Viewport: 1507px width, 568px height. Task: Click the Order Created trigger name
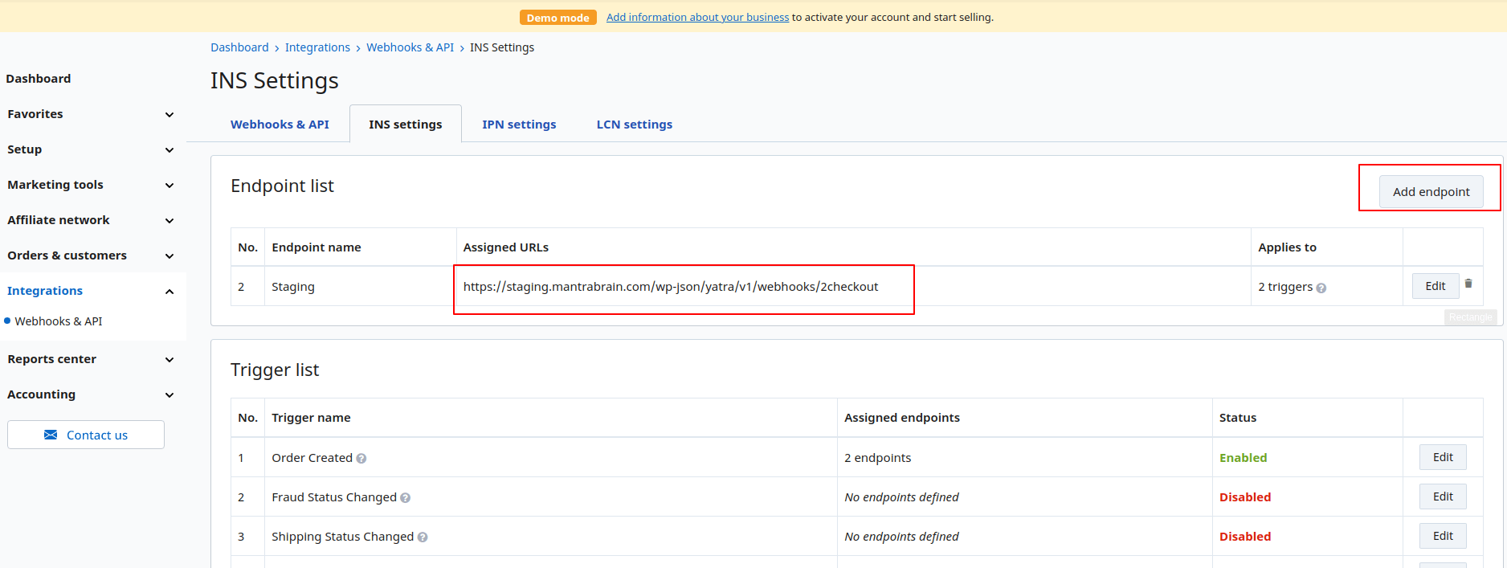coord(312,458)
